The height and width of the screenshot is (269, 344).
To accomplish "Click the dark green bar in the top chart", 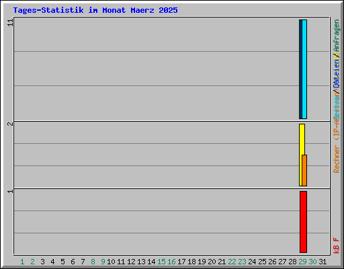I will [300, 69].
